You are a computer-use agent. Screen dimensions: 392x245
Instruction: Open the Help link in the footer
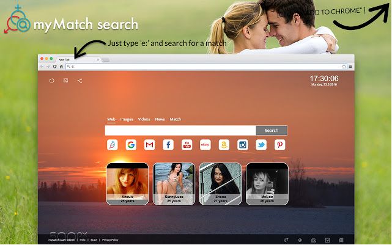point(83,240)
